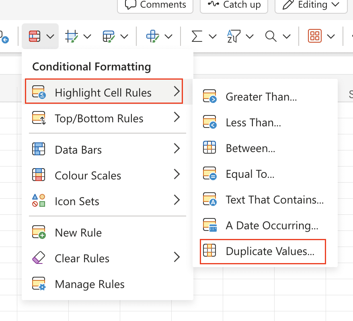Screen dimensions: 353x321
Task: Select A Date Occurring... rule
Action: click(x=265, y=225)
